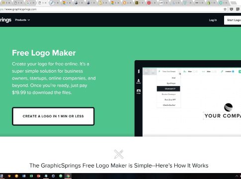Click the Chrome icon in the taskbar
241x179 pixels.
click(68, 176)
